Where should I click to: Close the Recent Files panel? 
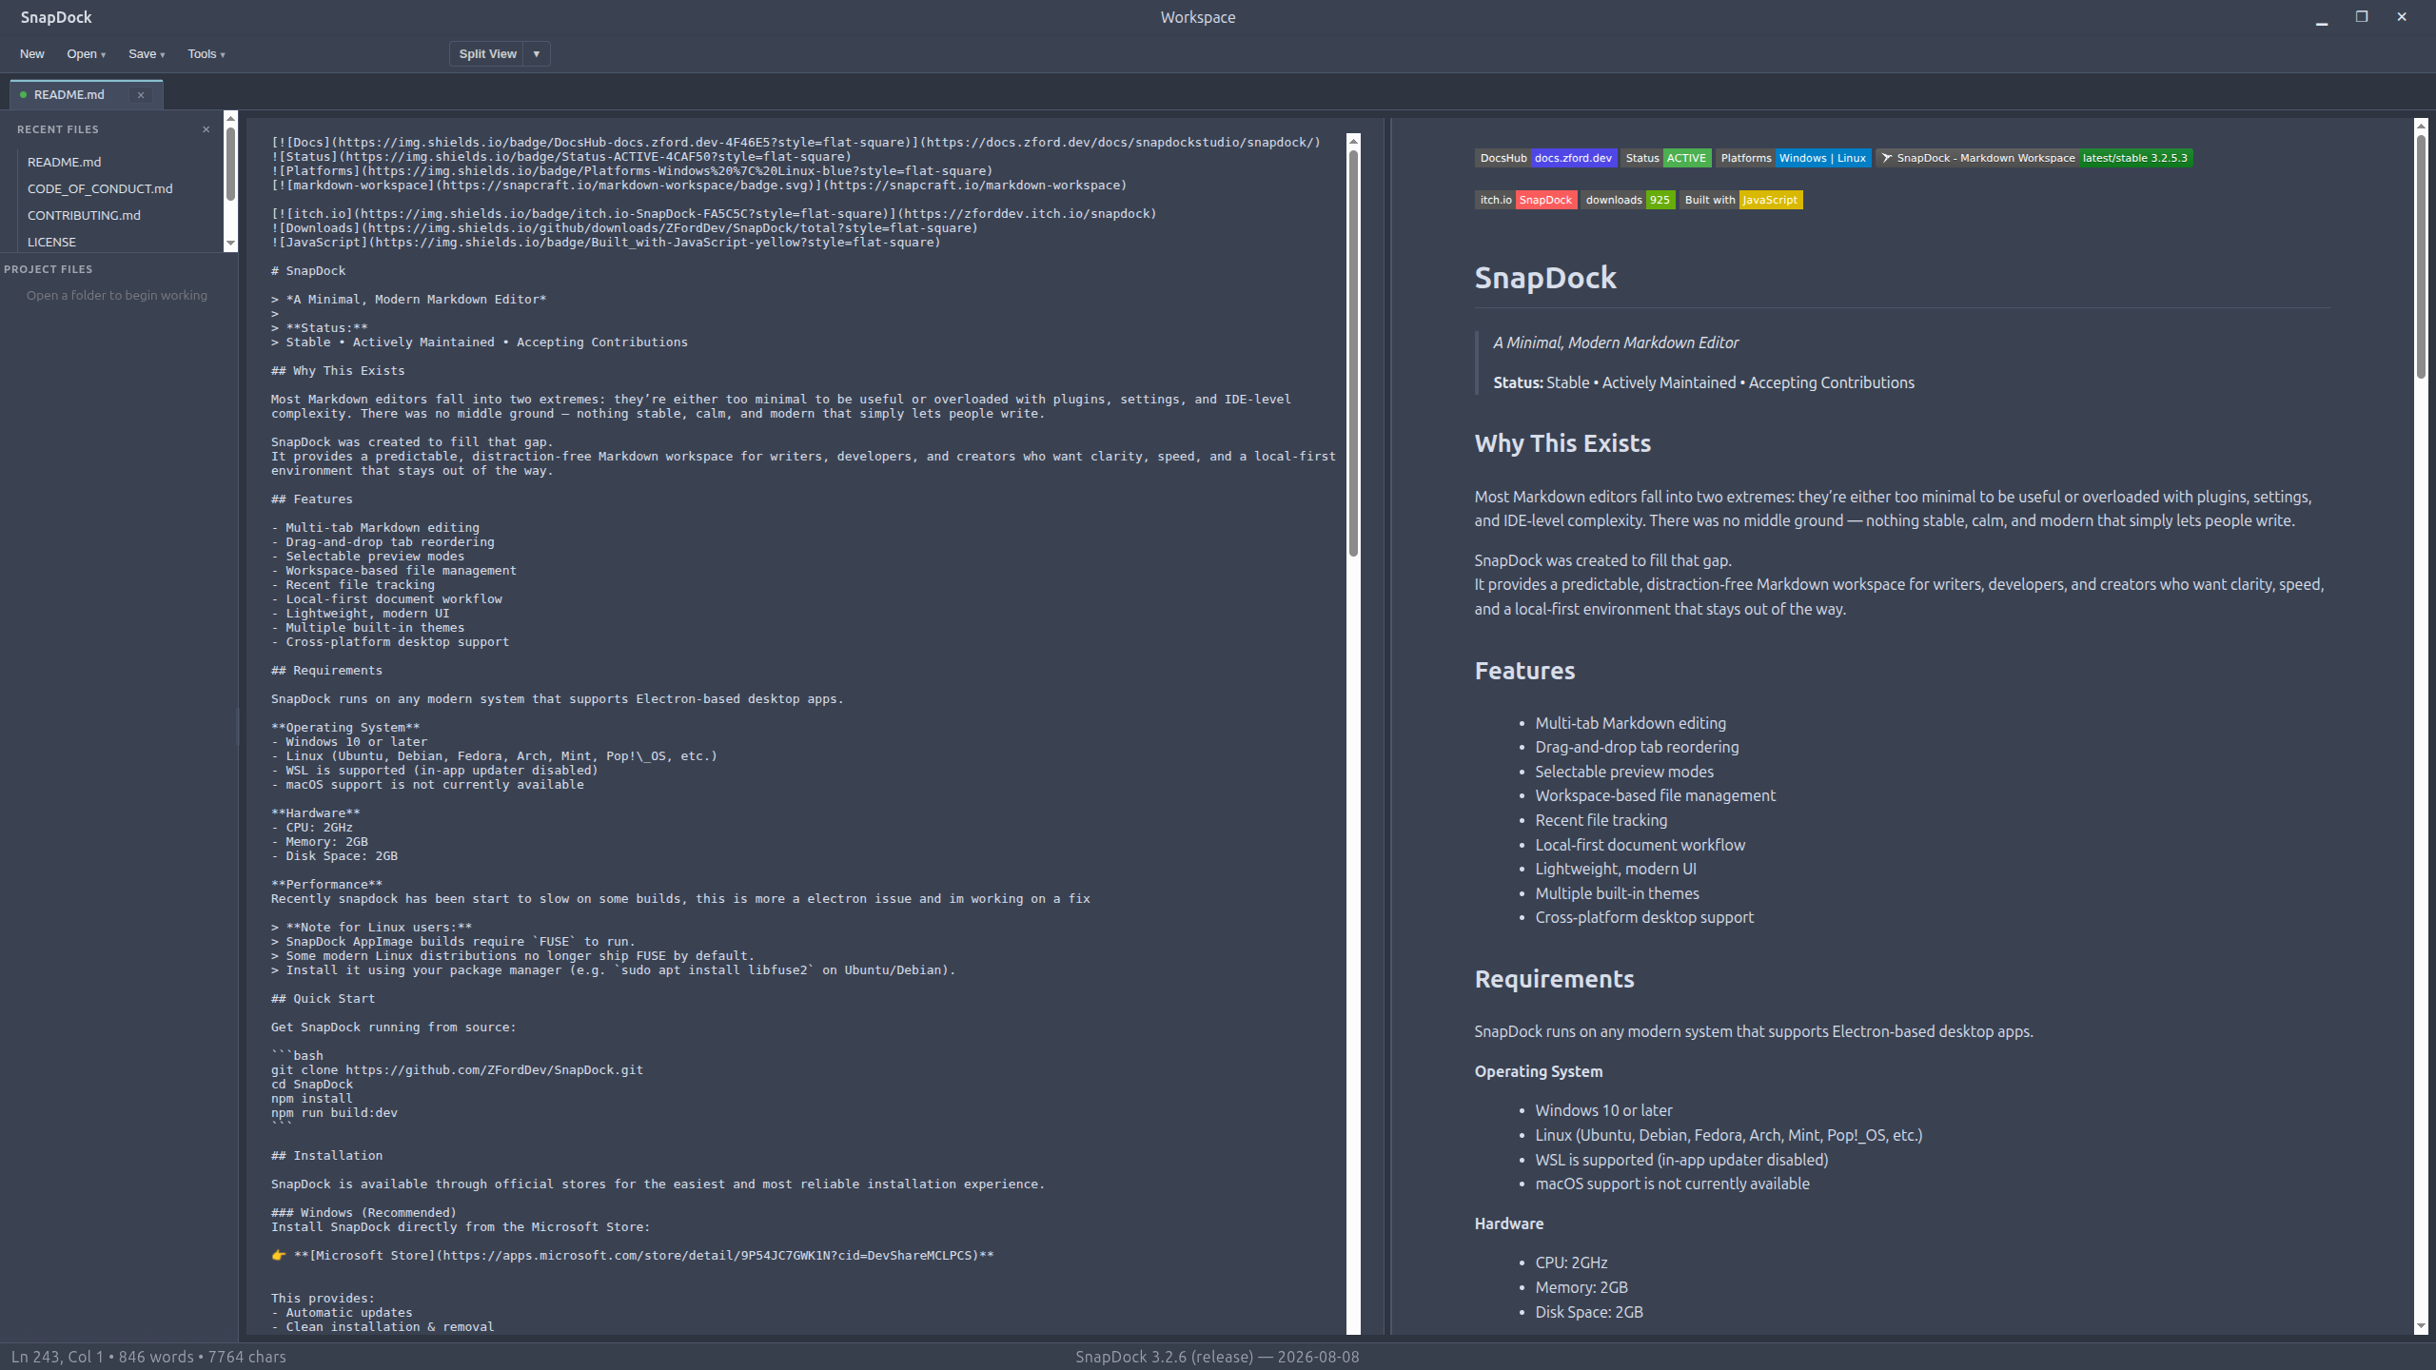(206, 129)
